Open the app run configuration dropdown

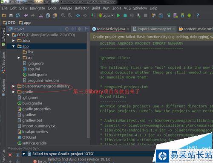pos(106,15)
